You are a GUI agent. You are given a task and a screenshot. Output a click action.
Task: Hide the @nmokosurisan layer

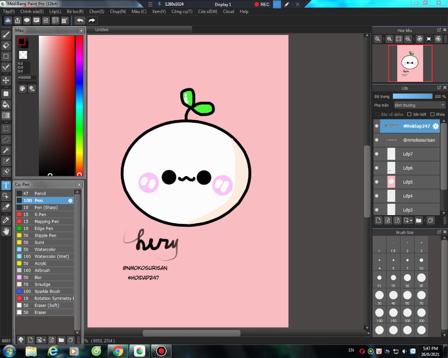tap(377, 140)
